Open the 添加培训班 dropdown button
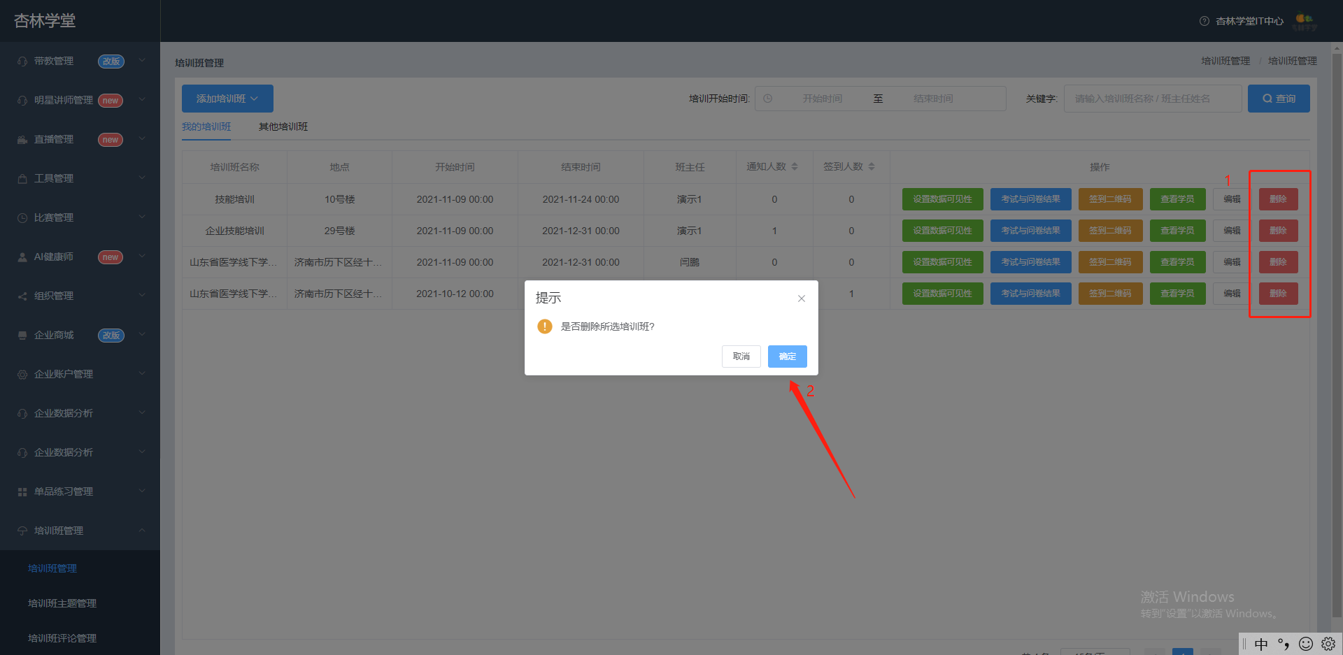The height and width of the screenshot is (655, 1343). tap(227, 99)
